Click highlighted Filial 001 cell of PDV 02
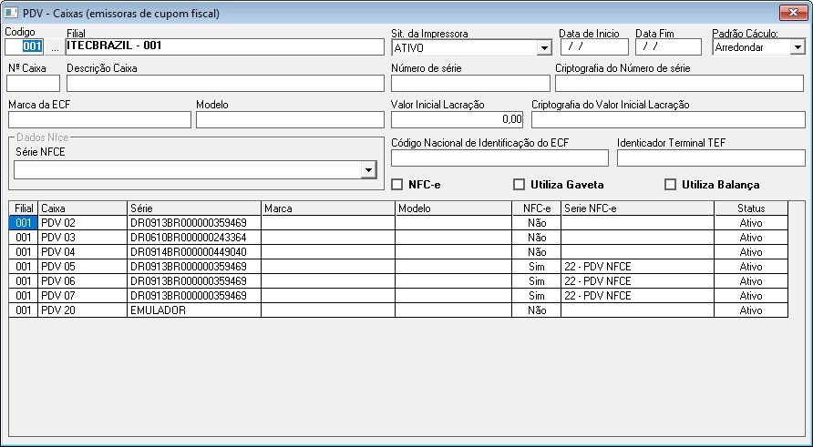 click(24, 223)
